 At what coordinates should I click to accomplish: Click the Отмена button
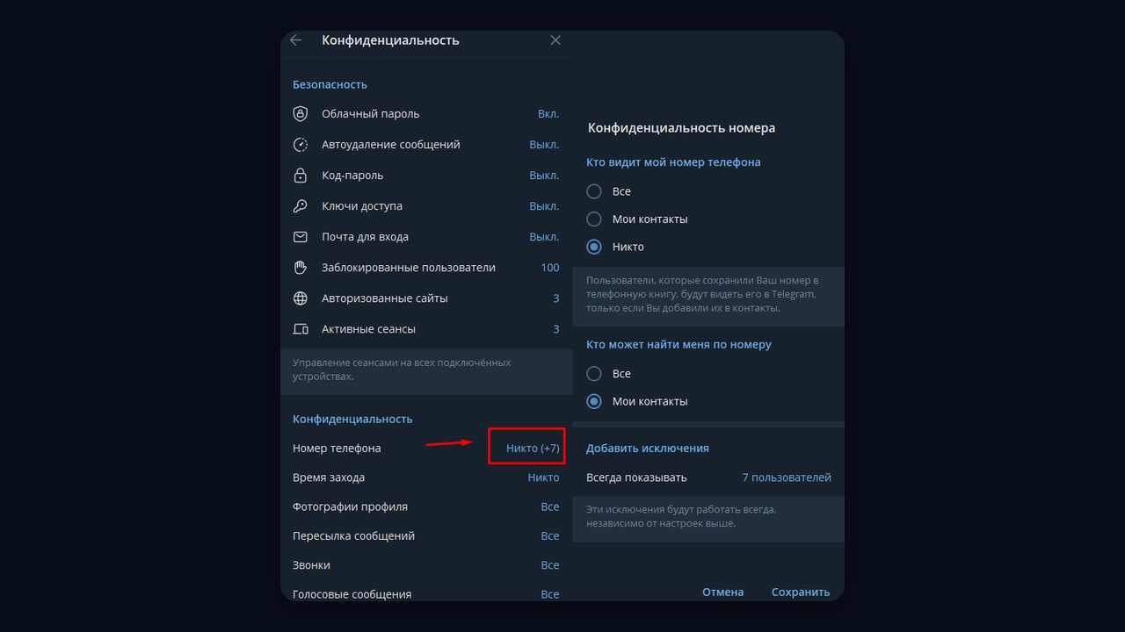coord(722,592)
